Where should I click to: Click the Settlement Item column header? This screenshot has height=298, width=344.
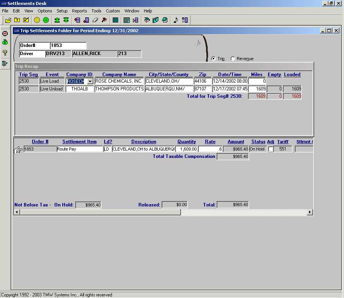coord(79,142)
